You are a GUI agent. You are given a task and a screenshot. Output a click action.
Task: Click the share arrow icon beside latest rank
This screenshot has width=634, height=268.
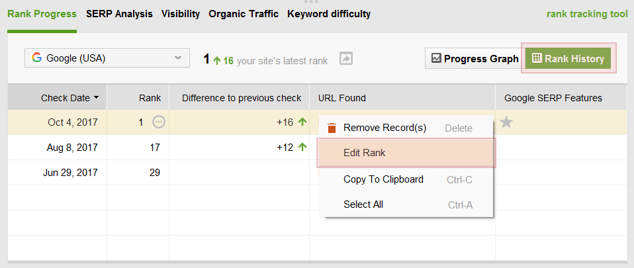(346, 59)
